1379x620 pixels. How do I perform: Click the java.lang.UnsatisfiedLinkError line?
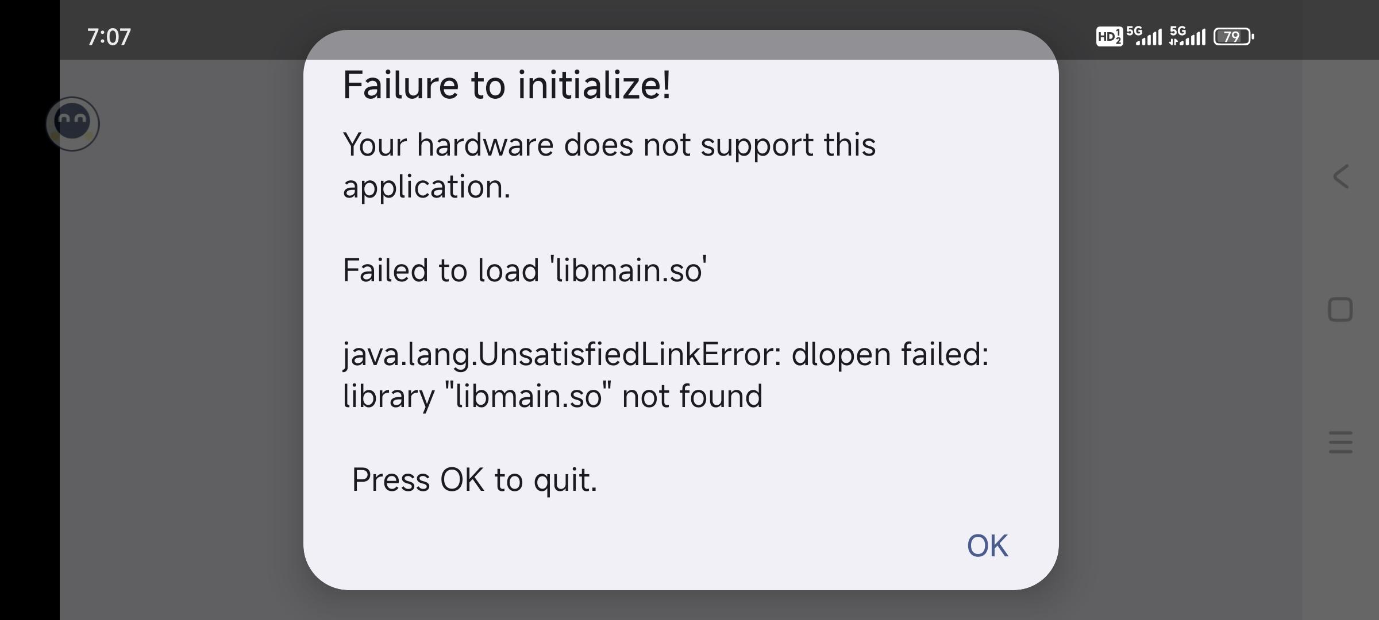[665, 354]
